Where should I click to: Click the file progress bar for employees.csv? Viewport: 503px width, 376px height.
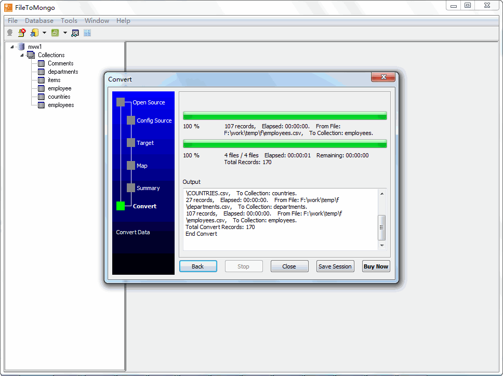click(285, 115)
